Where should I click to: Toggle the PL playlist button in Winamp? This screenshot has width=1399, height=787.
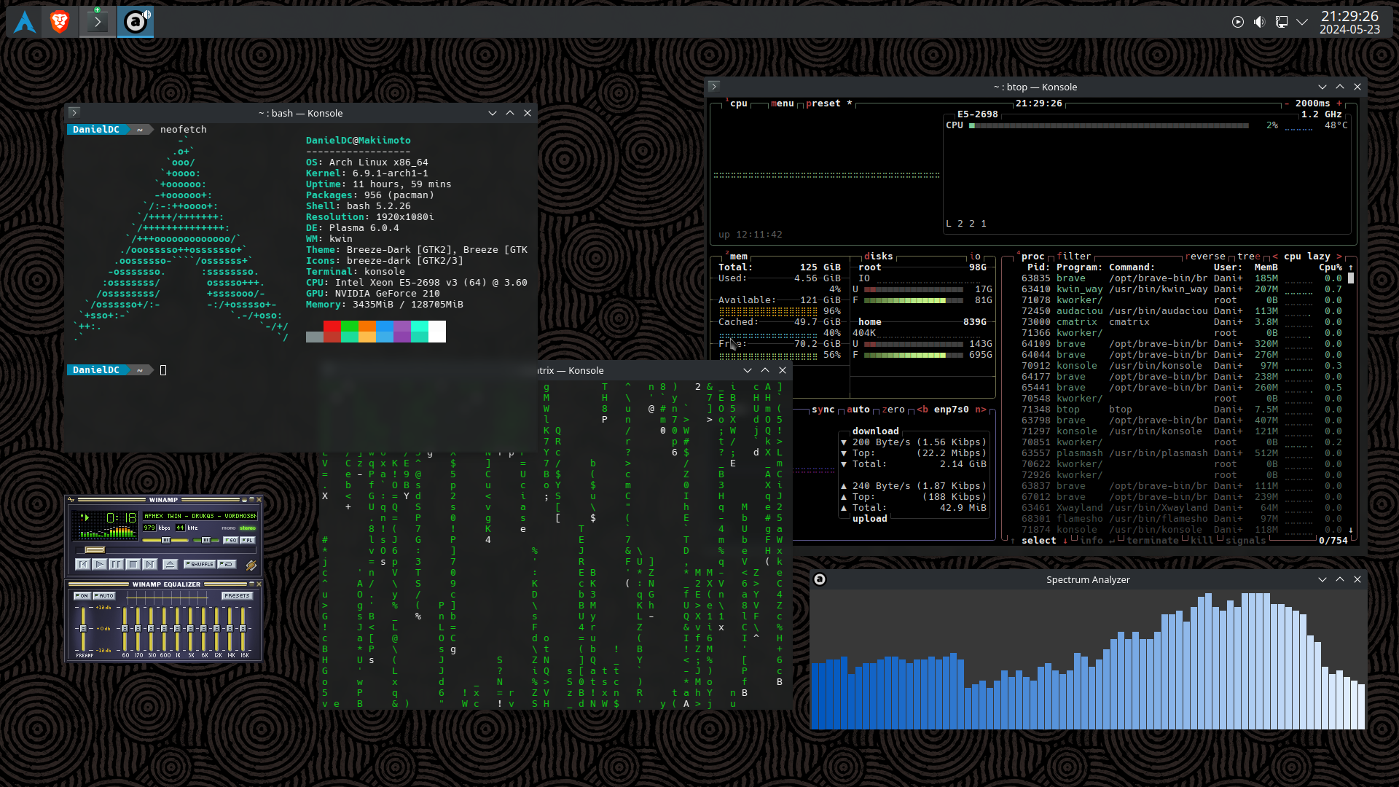pyautogui.click(x=248, y=540)
